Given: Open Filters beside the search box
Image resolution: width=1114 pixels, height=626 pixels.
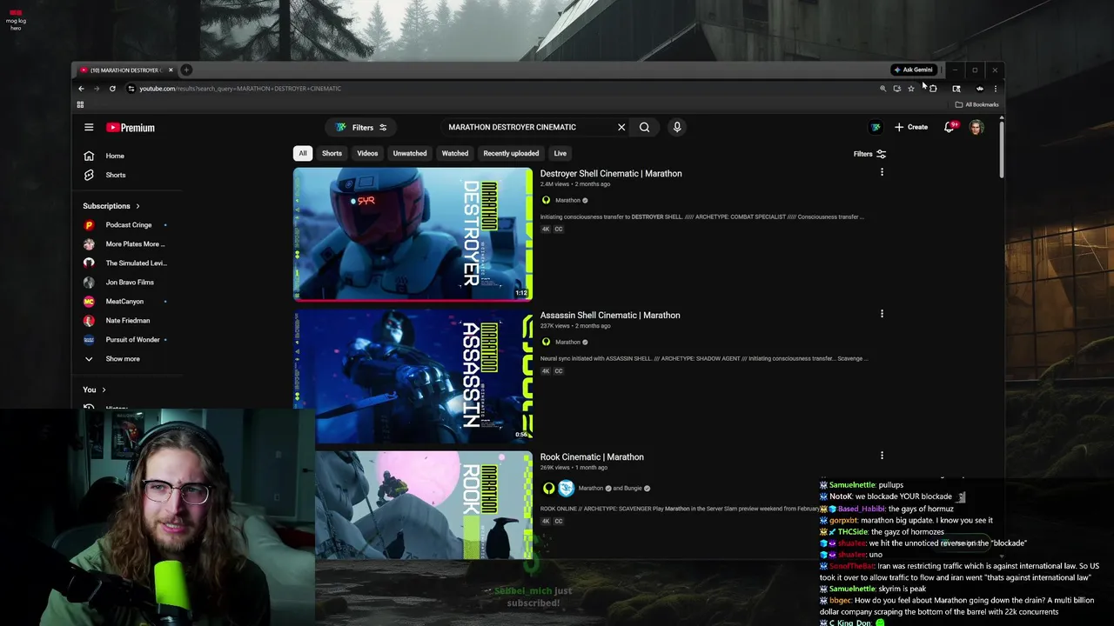Looking at the screenshot, I should pyautogui.click(x=361, y=128).
